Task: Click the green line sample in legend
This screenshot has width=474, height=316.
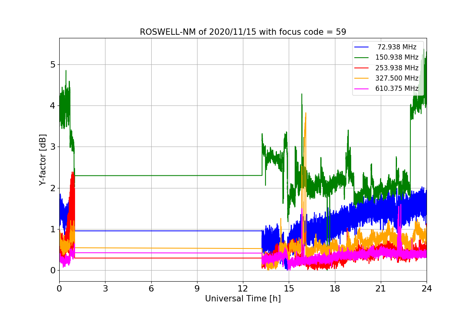Action: click(362, 58)
